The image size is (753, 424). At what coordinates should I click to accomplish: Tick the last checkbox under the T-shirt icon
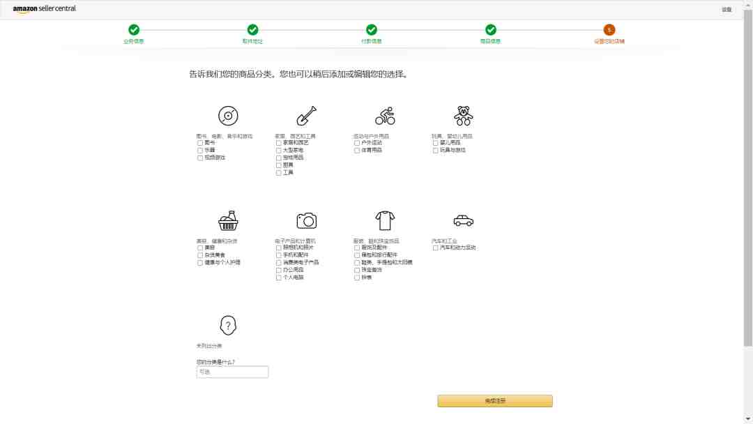click(357, 278)
